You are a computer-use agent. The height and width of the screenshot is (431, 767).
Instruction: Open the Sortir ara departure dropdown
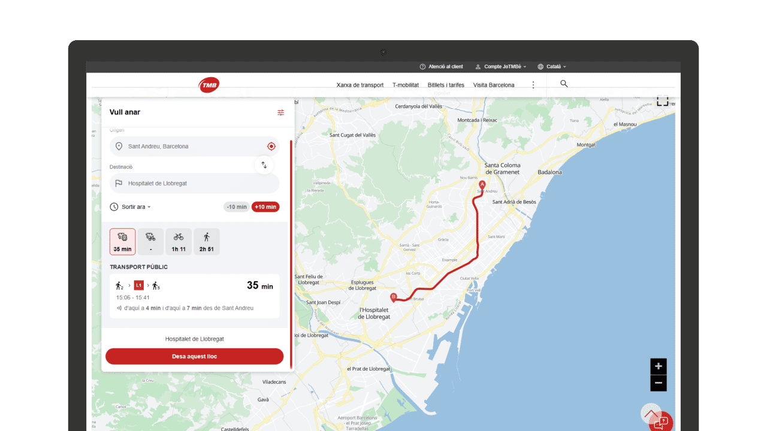(x=136, y=207)
